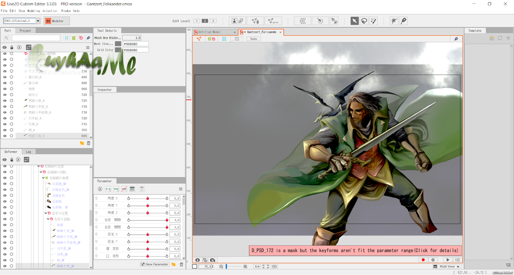
Task: Toggle mesh vertex display in canvas toolbar
Action: click(x=199, y=39)
